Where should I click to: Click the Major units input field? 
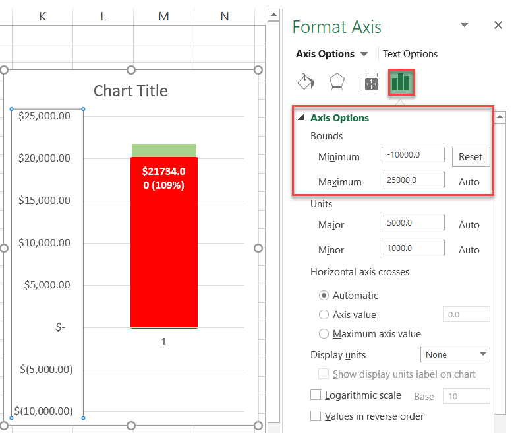413,224
